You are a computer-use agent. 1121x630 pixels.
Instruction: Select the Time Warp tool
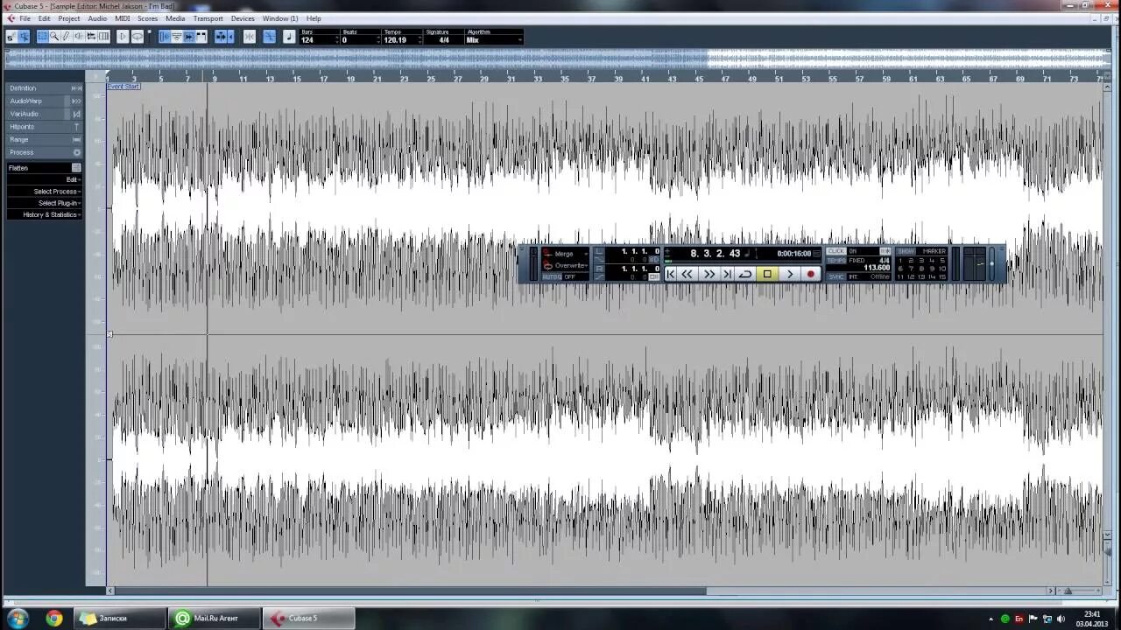point(103,37)
